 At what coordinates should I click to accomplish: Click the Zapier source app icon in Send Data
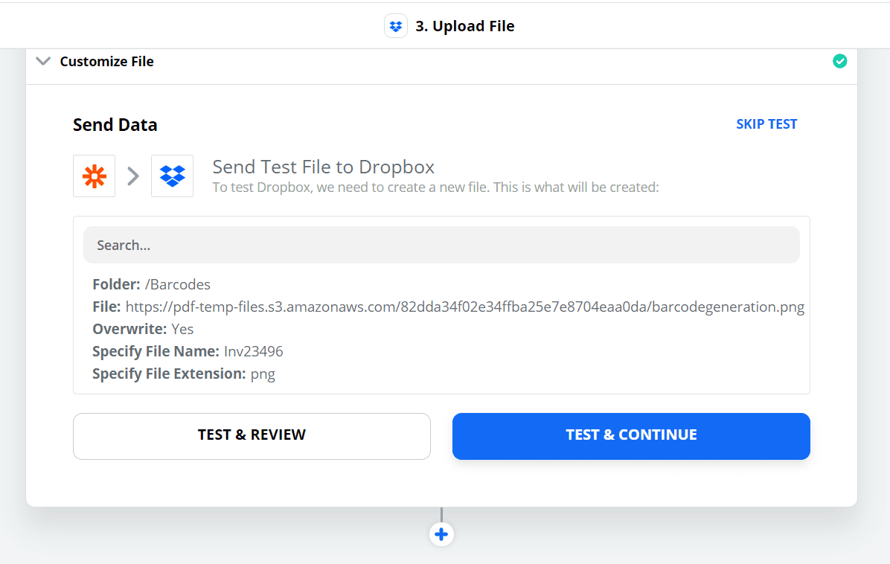pos(94,176)
